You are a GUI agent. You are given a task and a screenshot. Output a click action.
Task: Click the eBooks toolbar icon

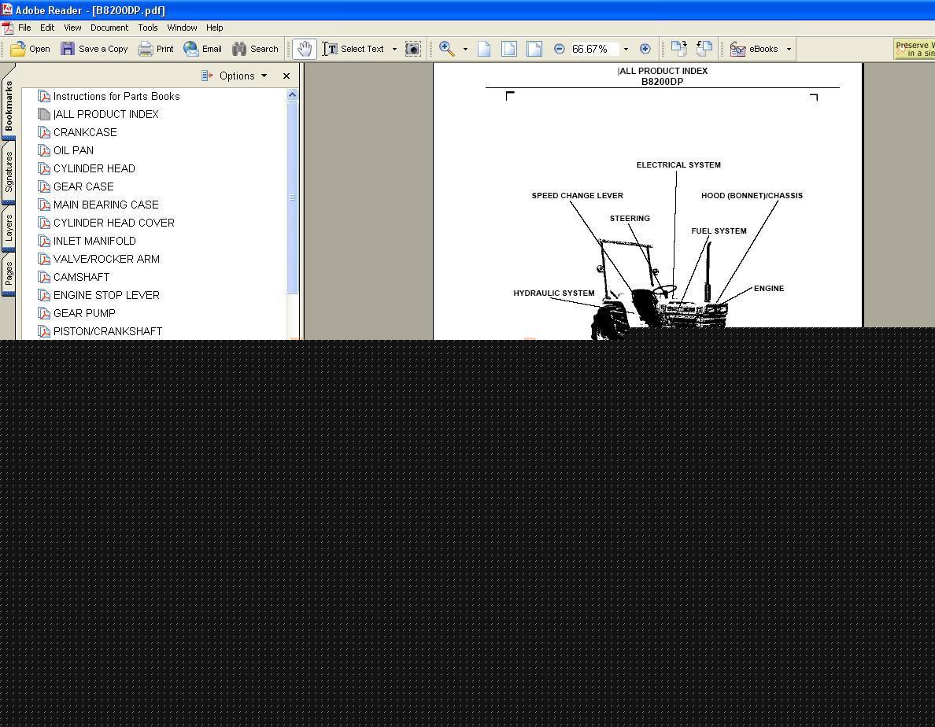coord(737,49)
